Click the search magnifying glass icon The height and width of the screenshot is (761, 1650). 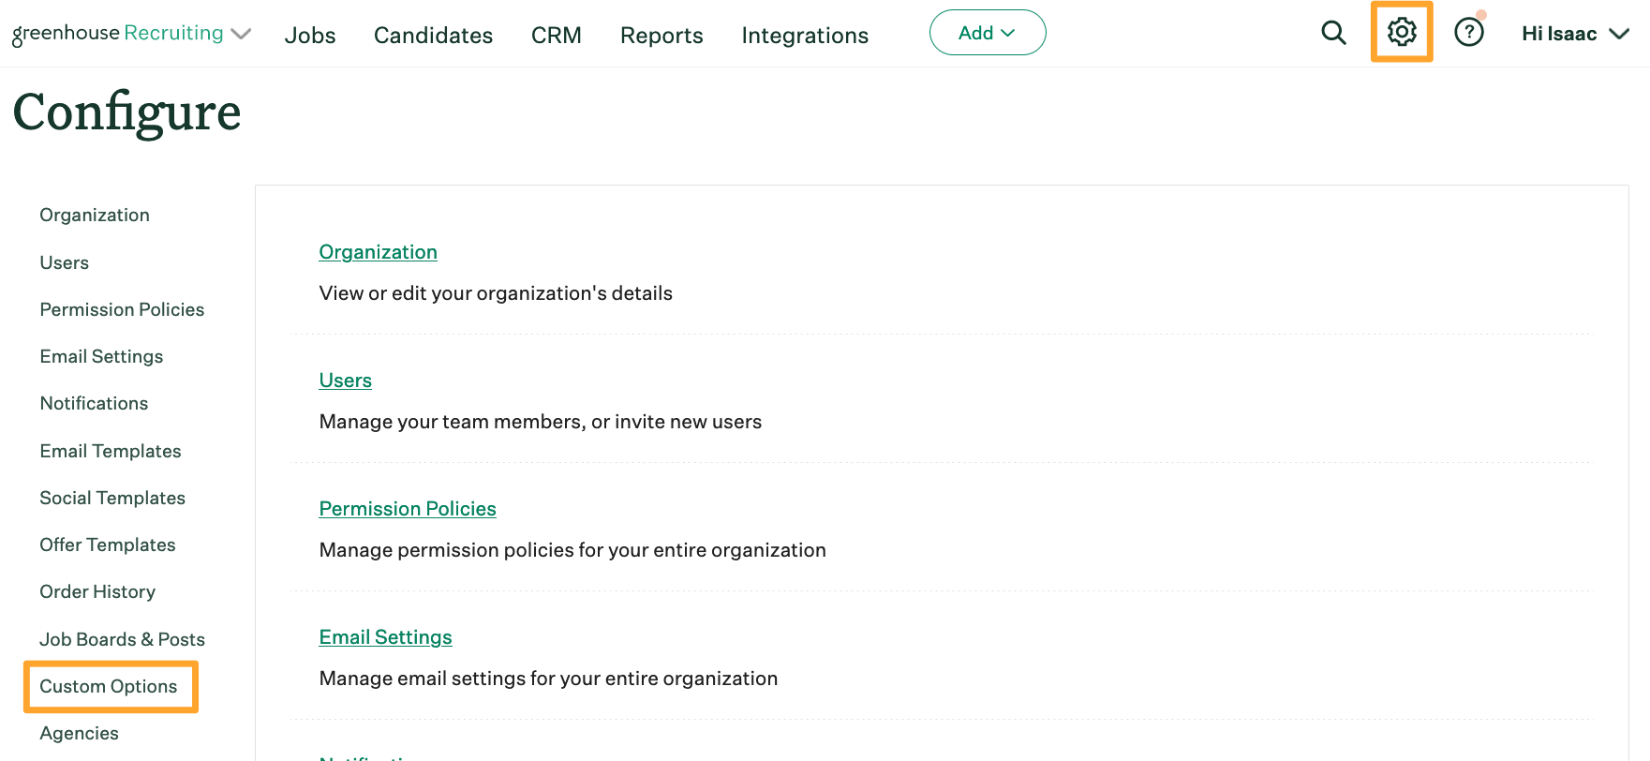tap(1332, 34)
